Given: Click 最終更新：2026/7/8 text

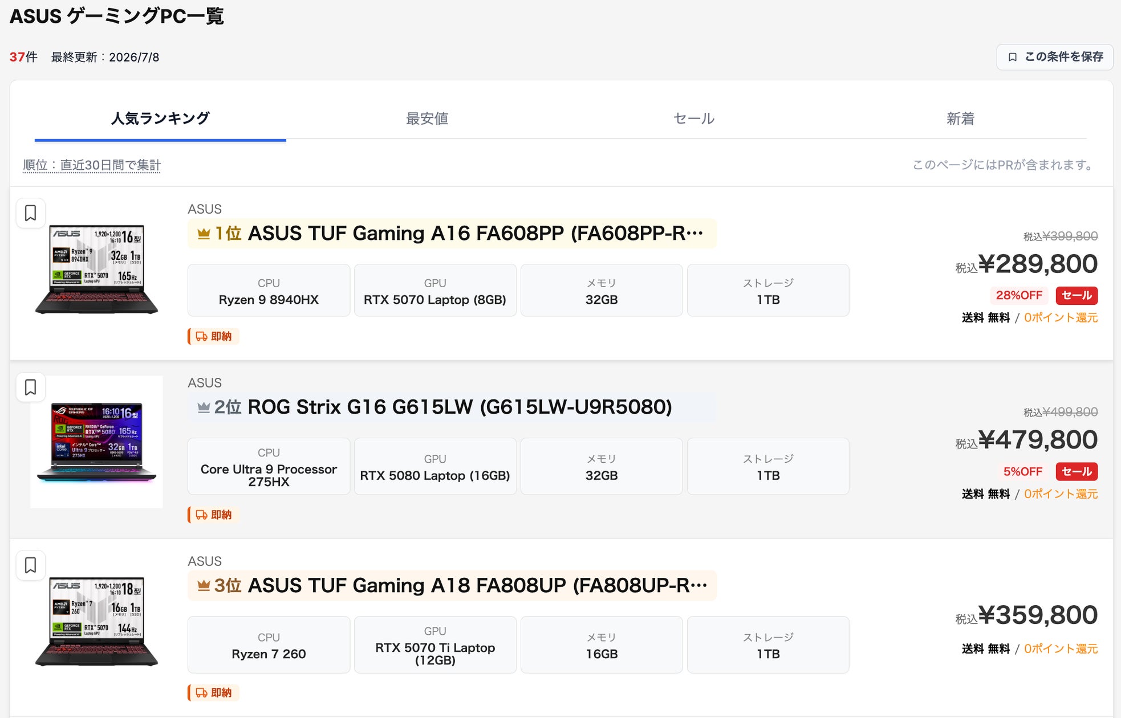Looking at the screenshot, I should coord(105,57).
